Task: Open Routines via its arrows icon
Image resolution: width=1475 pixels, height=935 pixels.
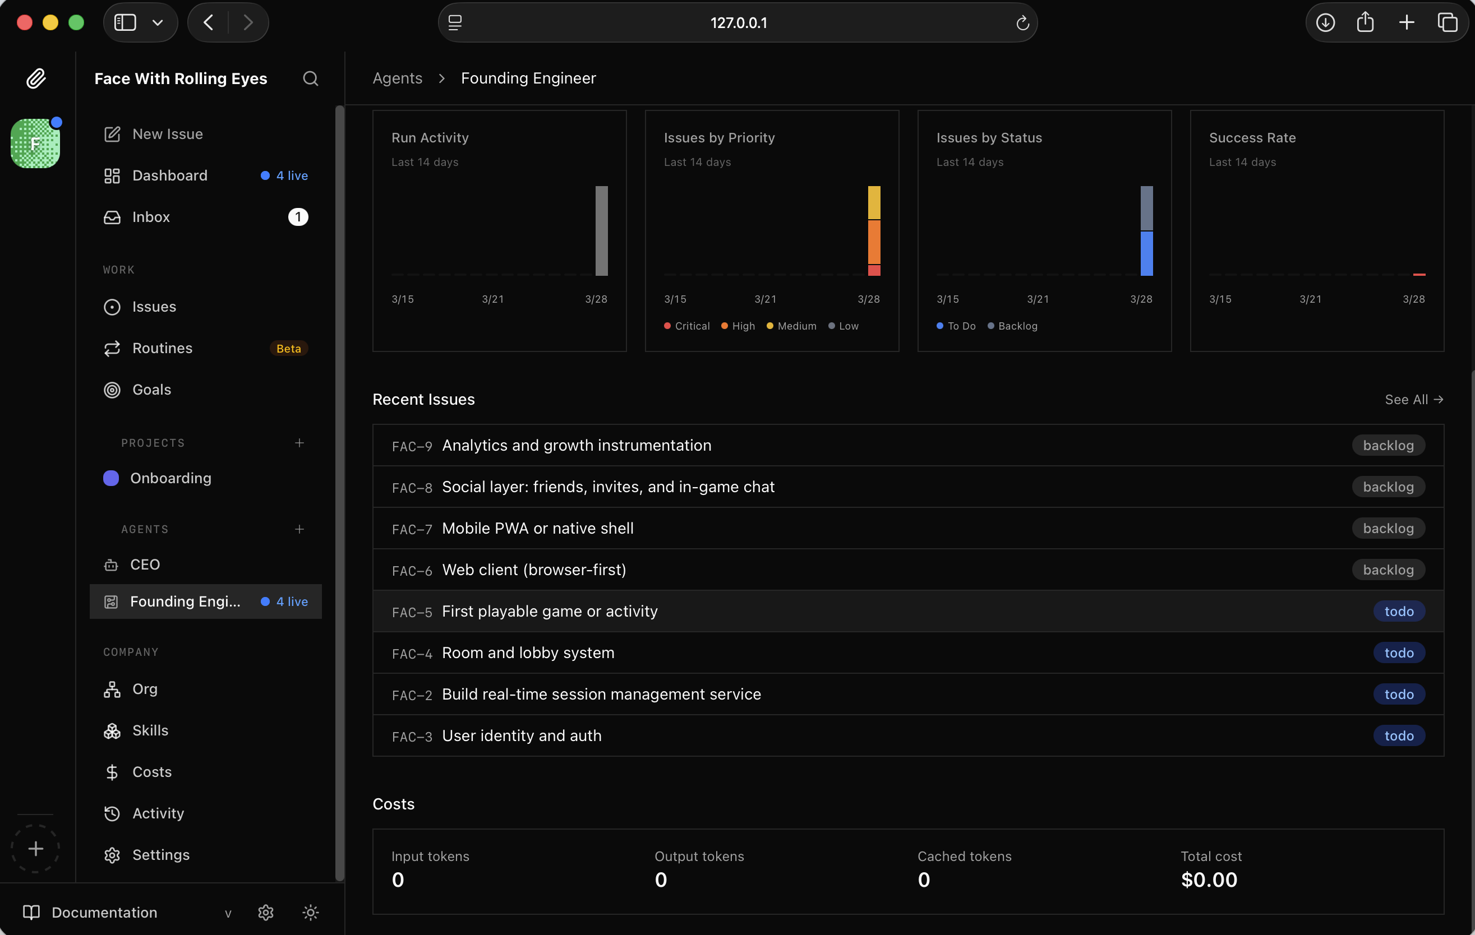Action: 112,349
